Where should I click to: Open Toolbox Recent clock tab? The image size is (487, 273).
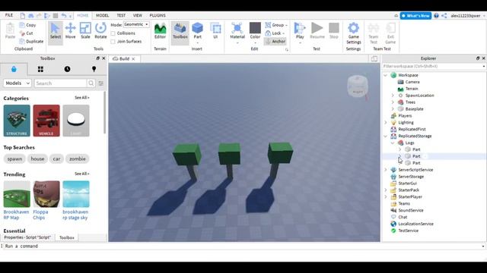click(x=67, y=69)
